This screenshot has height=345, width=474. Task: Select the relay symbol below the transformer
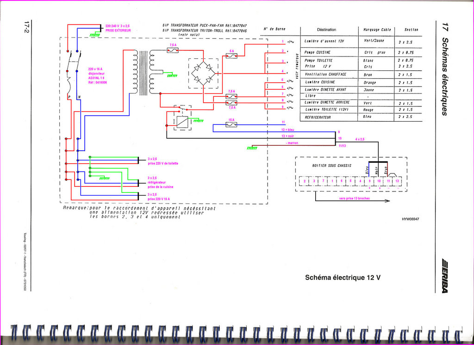pos(181,119)
